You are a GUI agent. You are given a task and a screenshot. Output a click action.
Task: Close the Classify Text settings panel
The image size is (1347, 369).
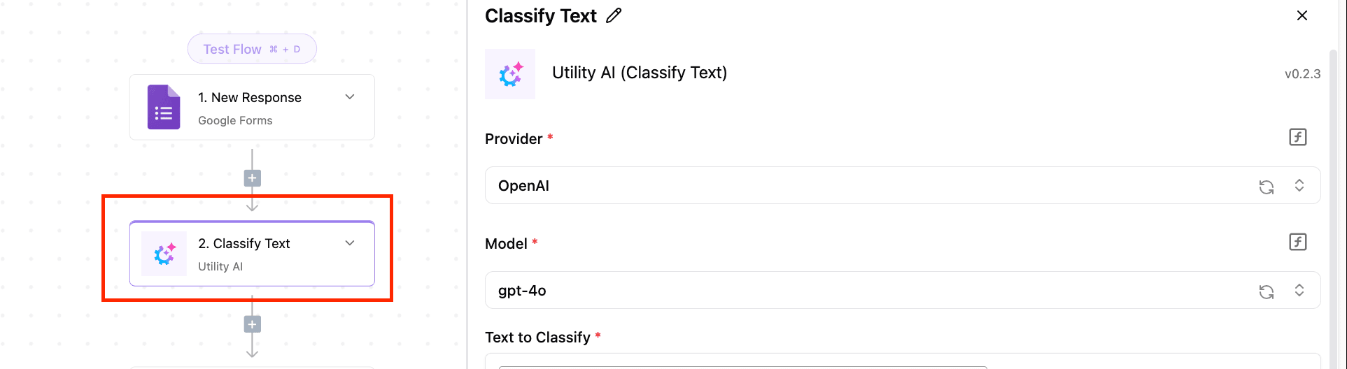1302,15
